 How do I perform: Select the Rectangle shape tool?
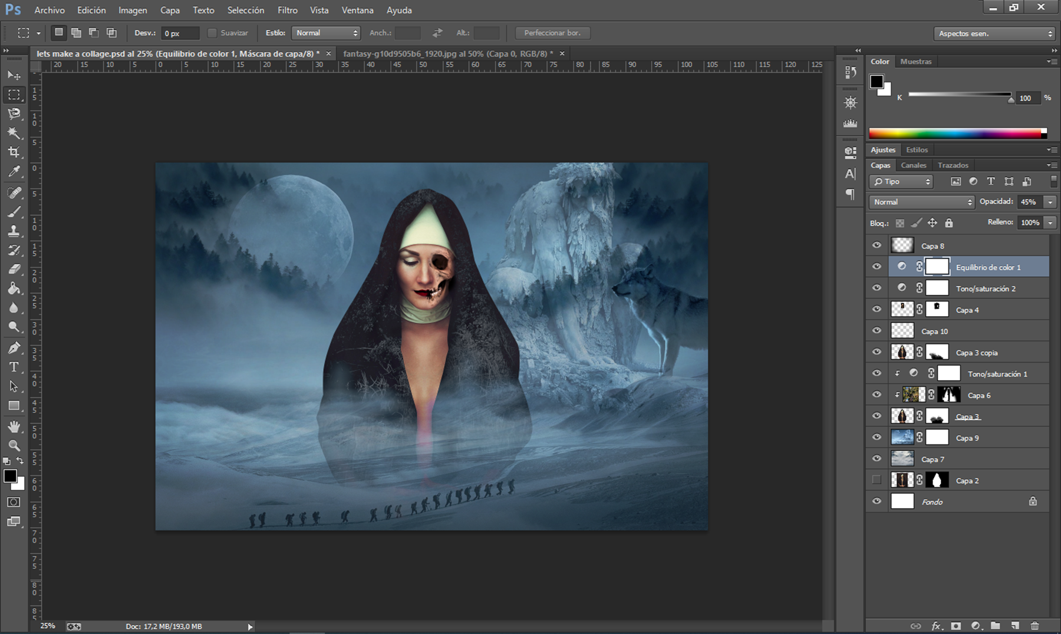point(14,406)
